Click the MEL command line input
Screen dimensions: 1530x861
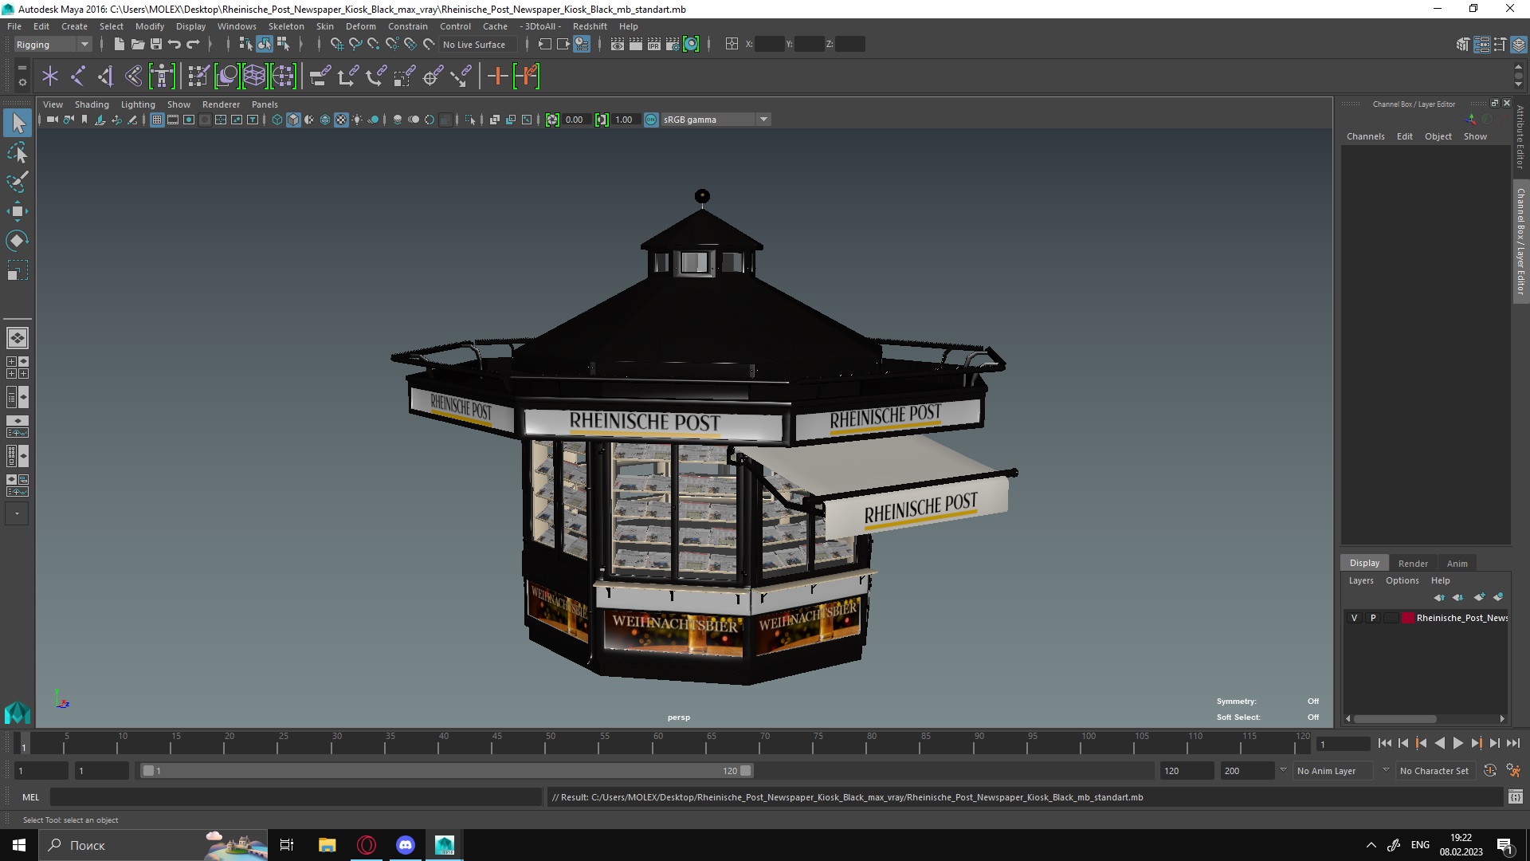coord(296,797)
